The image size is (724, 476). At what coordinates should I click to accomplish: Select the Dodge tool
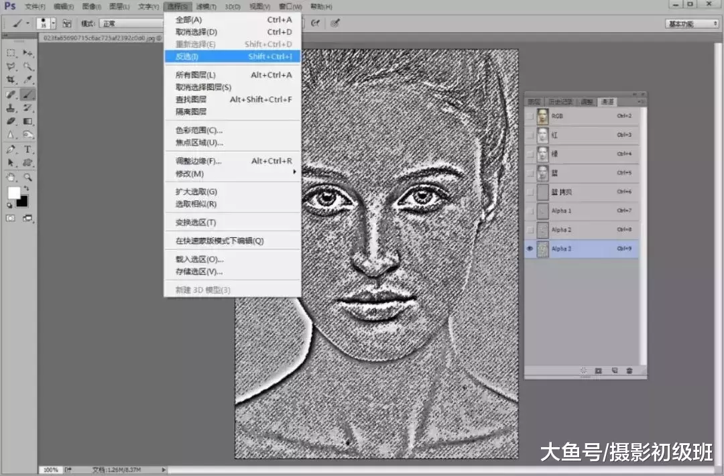[x=27, y=135]
